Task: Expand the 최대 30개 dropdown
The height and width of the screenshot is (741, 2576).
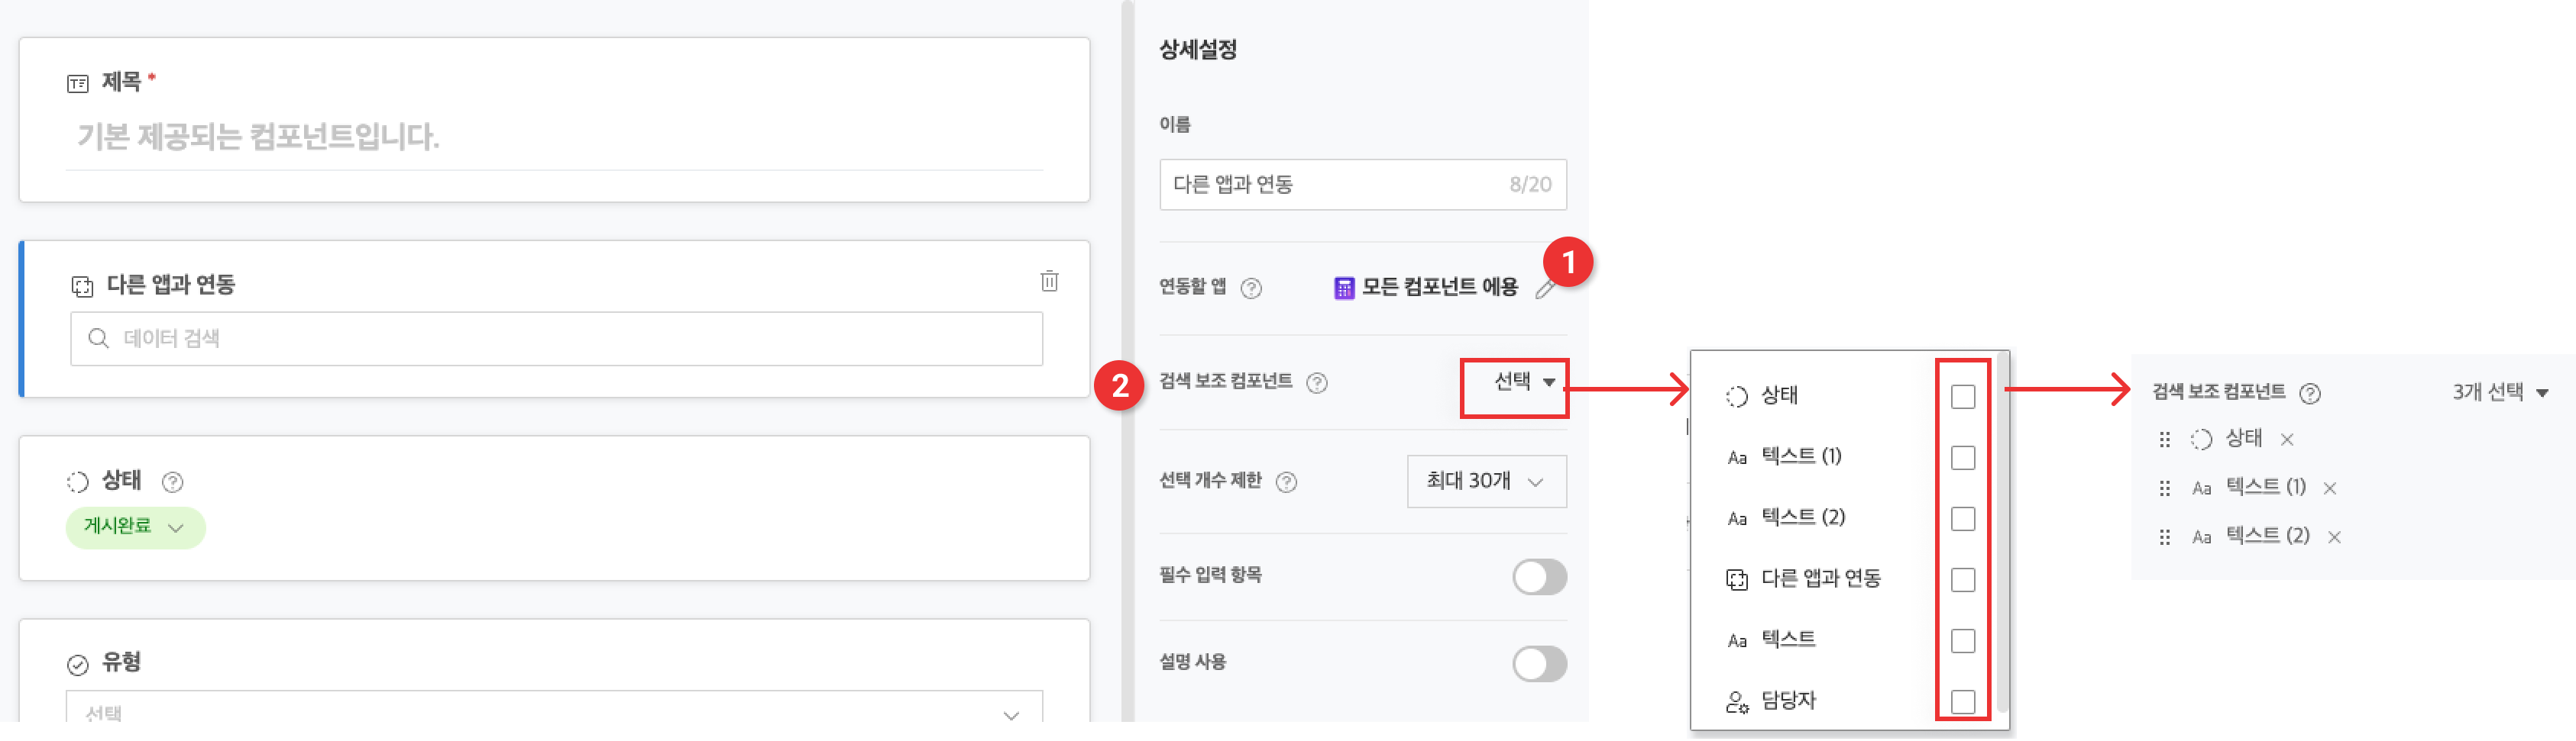Action: (x=1486, y=482)
